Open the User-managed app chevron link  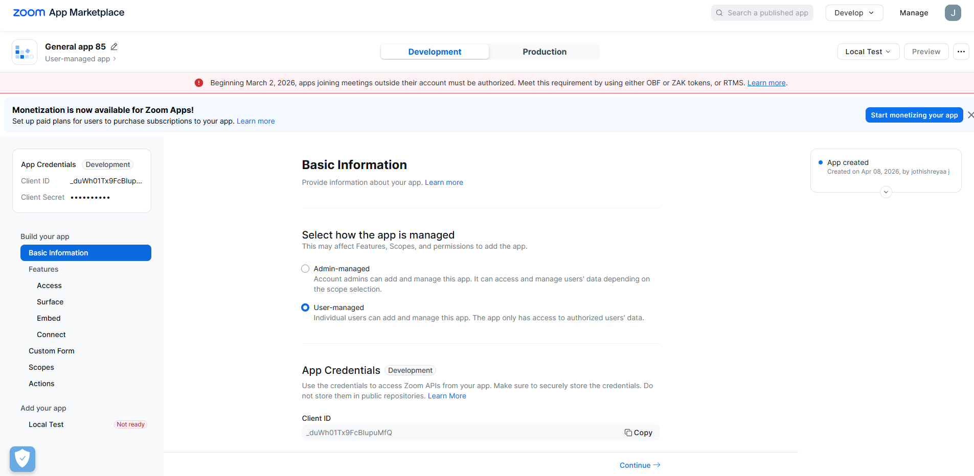[x=81, y=59]
